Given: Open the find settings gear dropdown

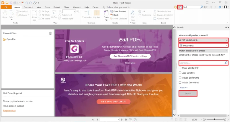Looking at the screenshot, I should (206, 7).
